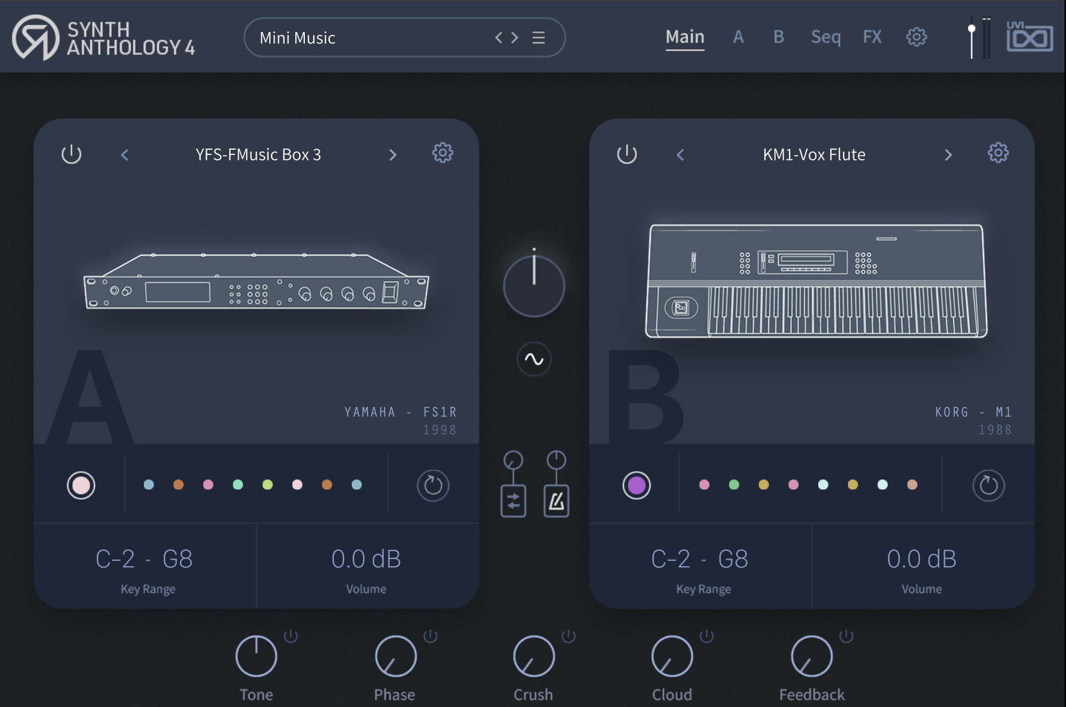
Task: Switch to the FX tab
Action: pos(872,37)
